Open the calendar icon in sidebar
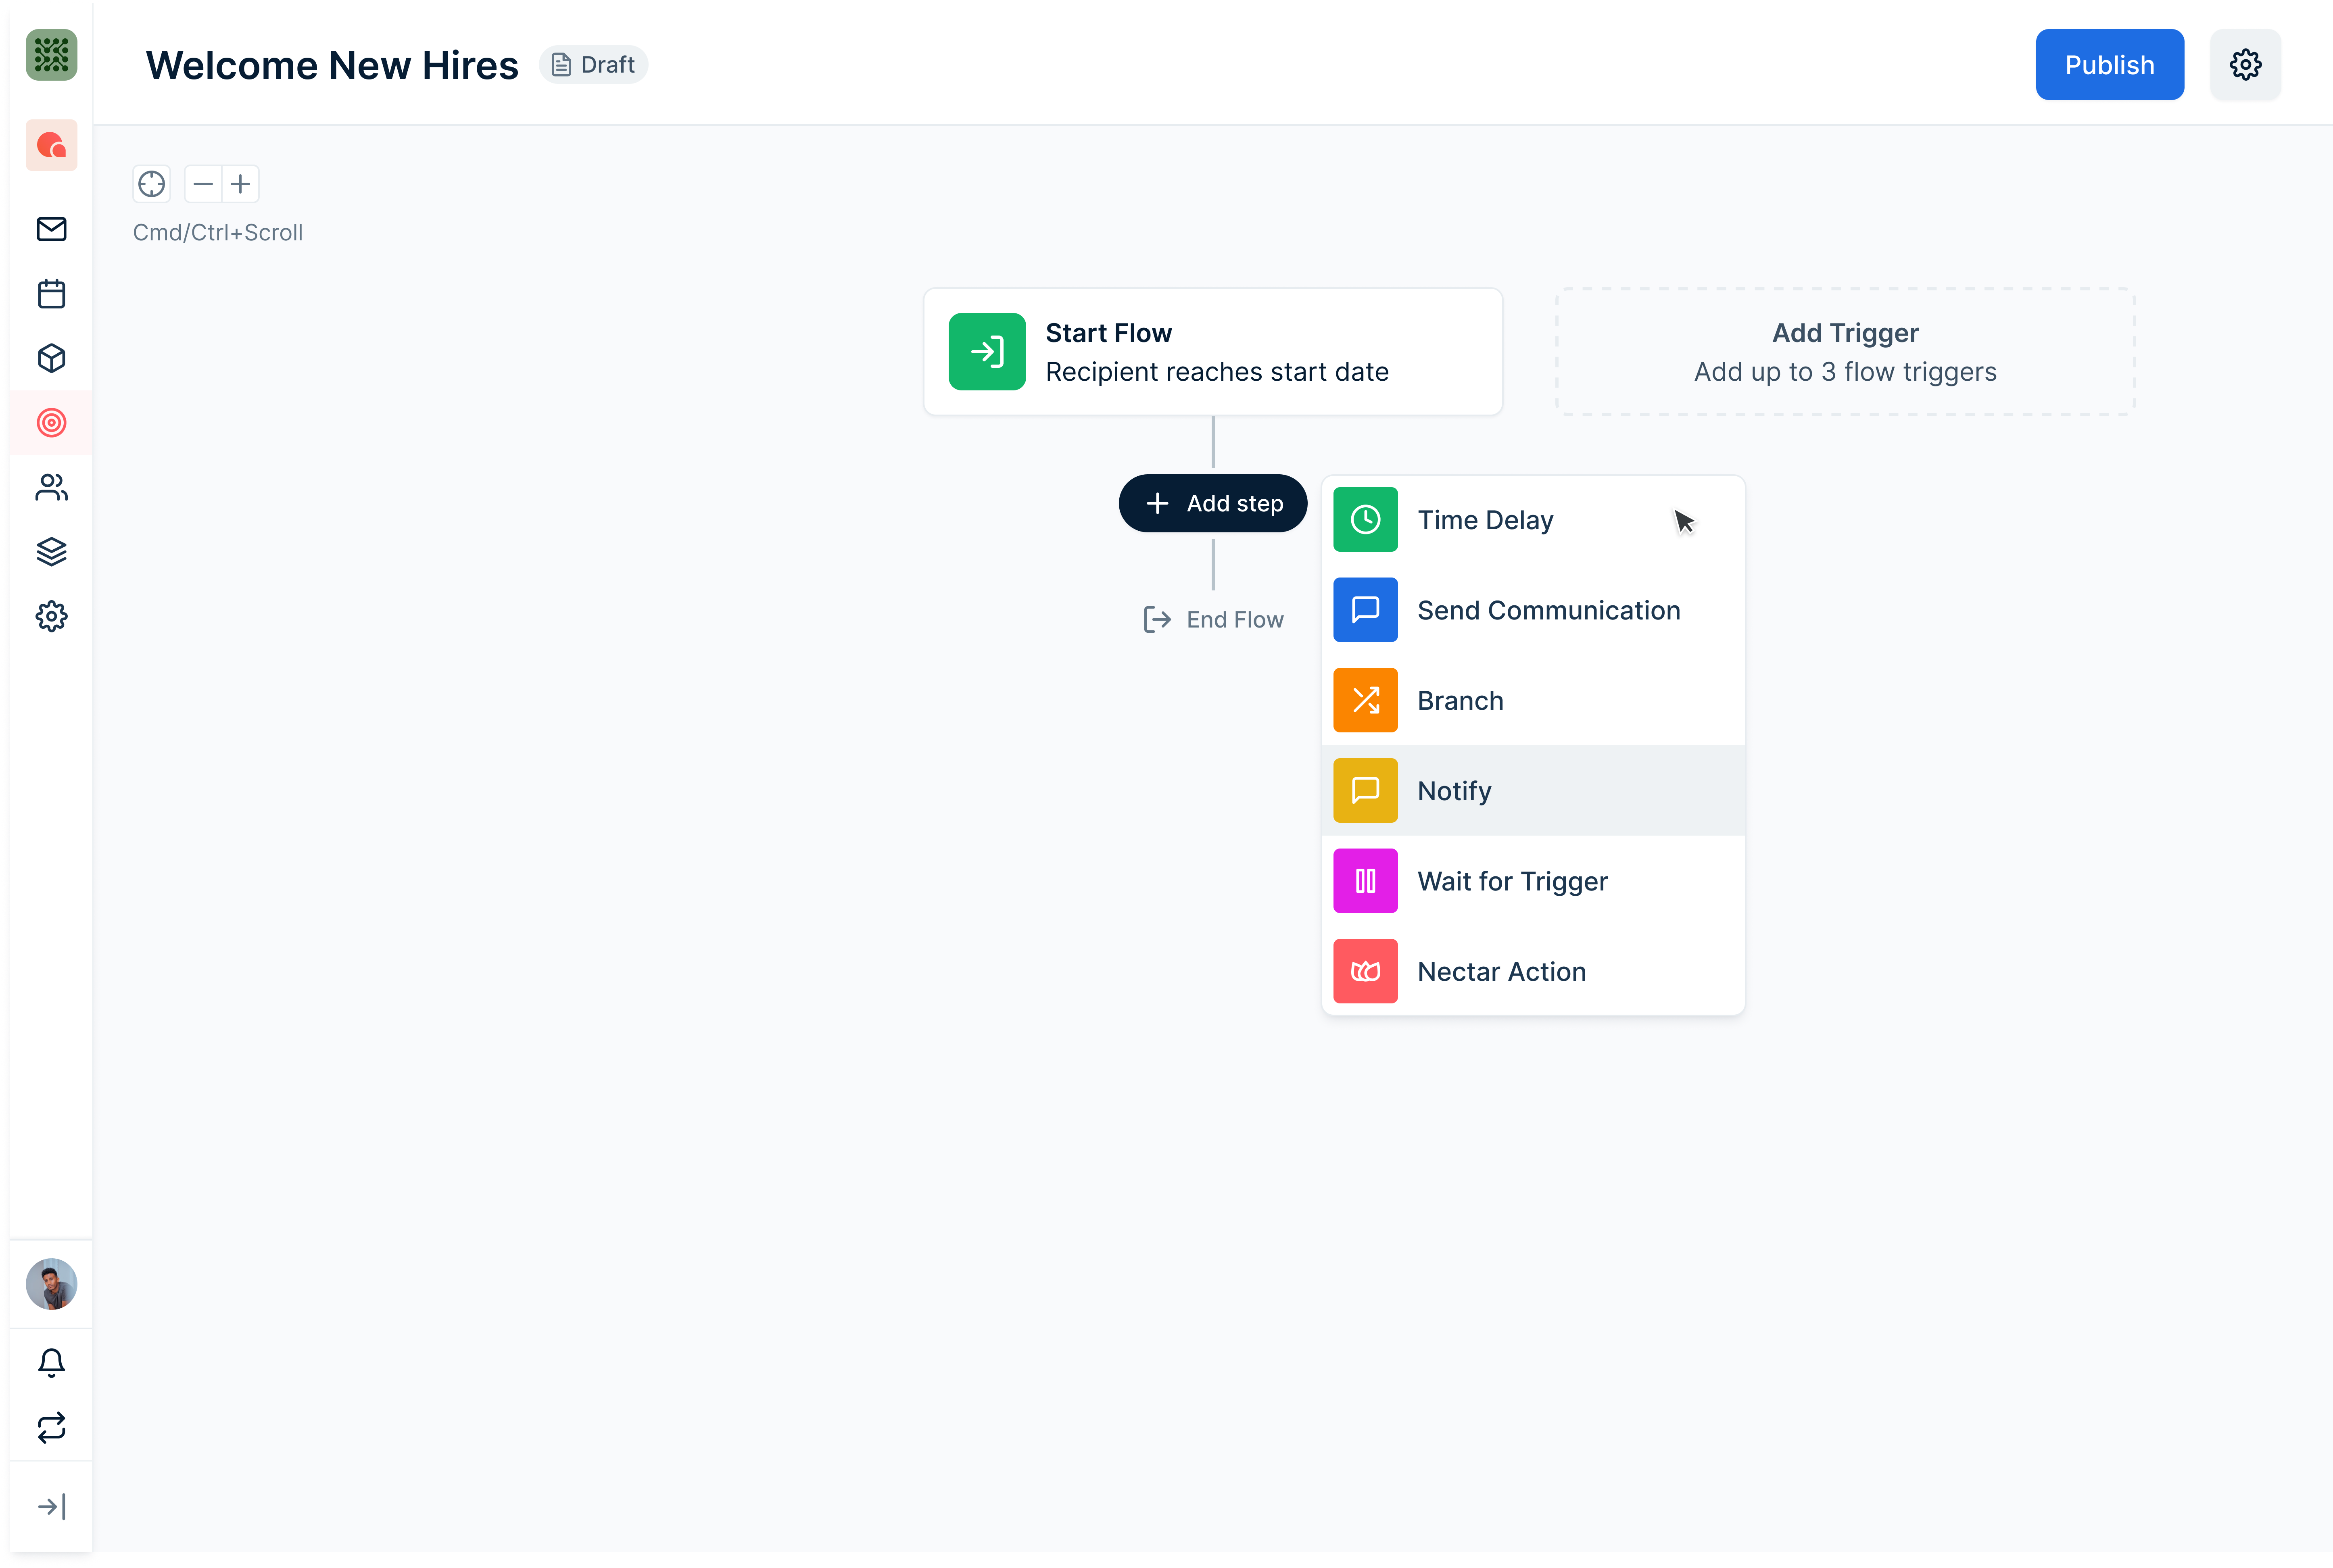 click(x=51, y=294)
